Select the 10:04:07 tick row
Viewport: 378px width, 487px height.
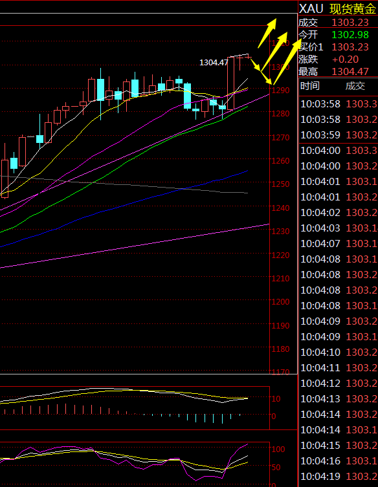point(339,244)
